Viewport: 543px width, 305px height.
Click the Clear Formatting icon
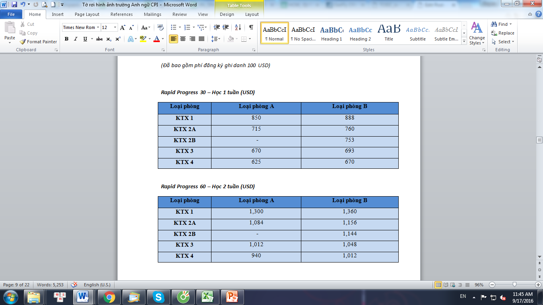[x=161, y=27]
